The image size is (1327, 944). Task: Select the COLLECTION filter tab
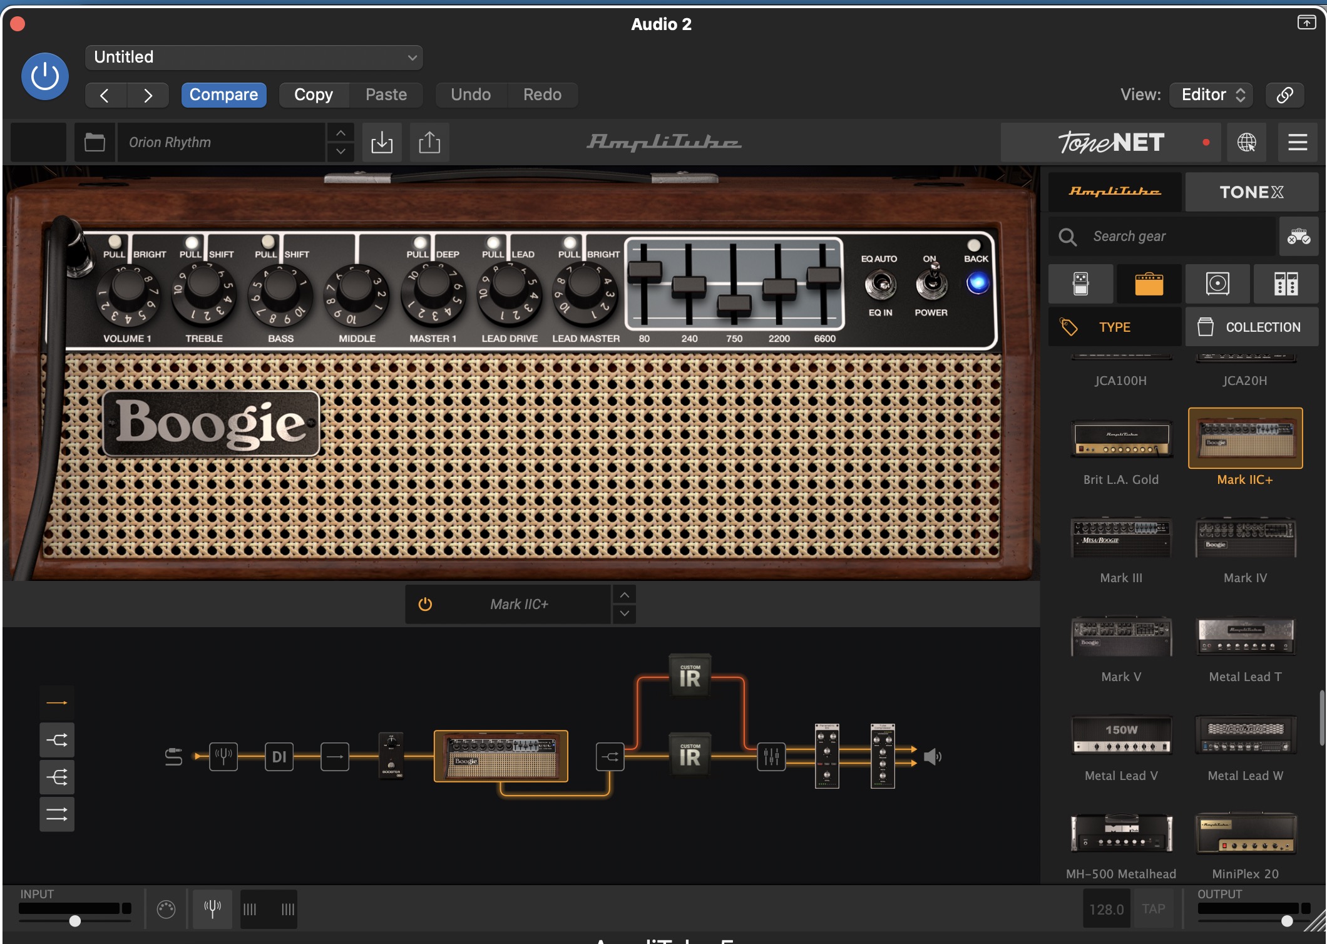click(1251, 327)
